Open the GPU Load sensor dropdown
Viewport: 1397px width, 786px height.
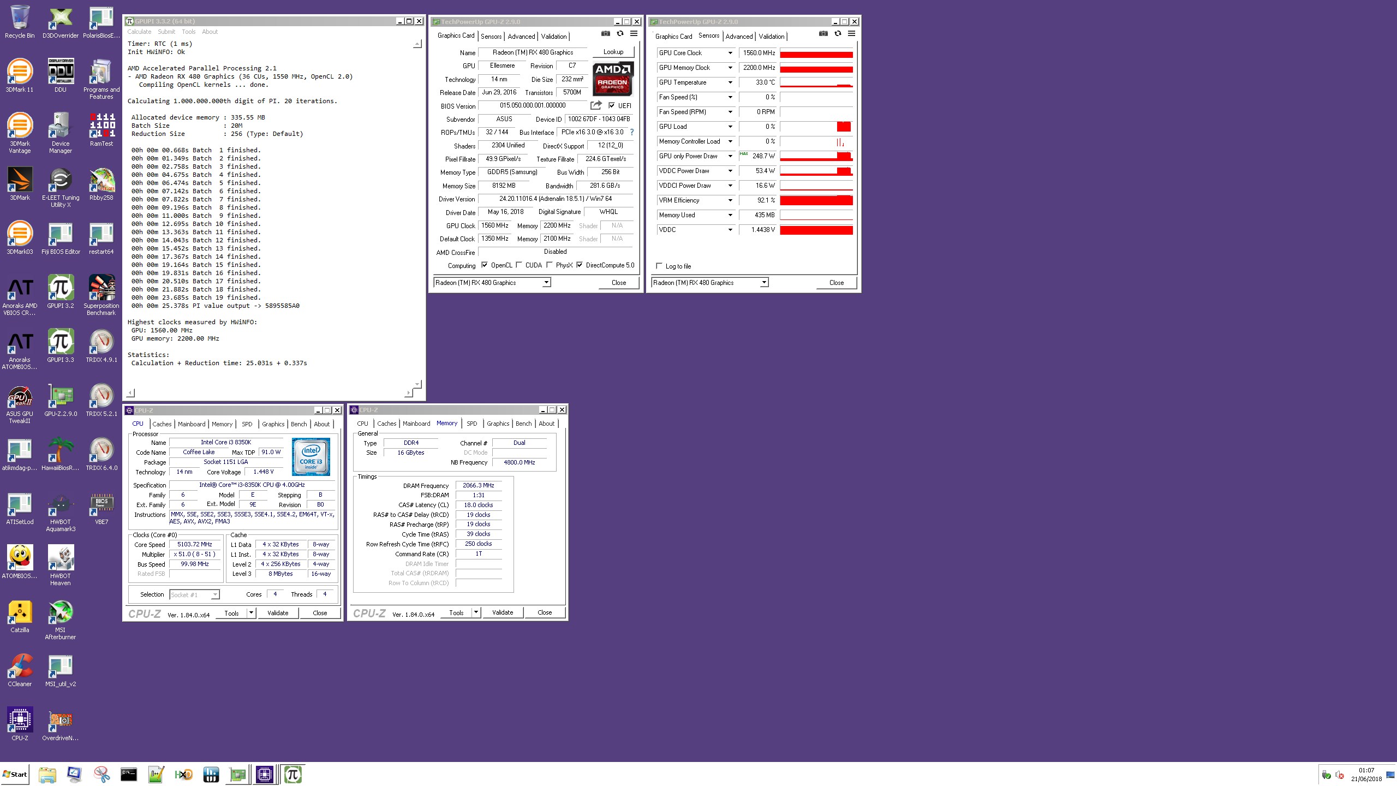730,127
